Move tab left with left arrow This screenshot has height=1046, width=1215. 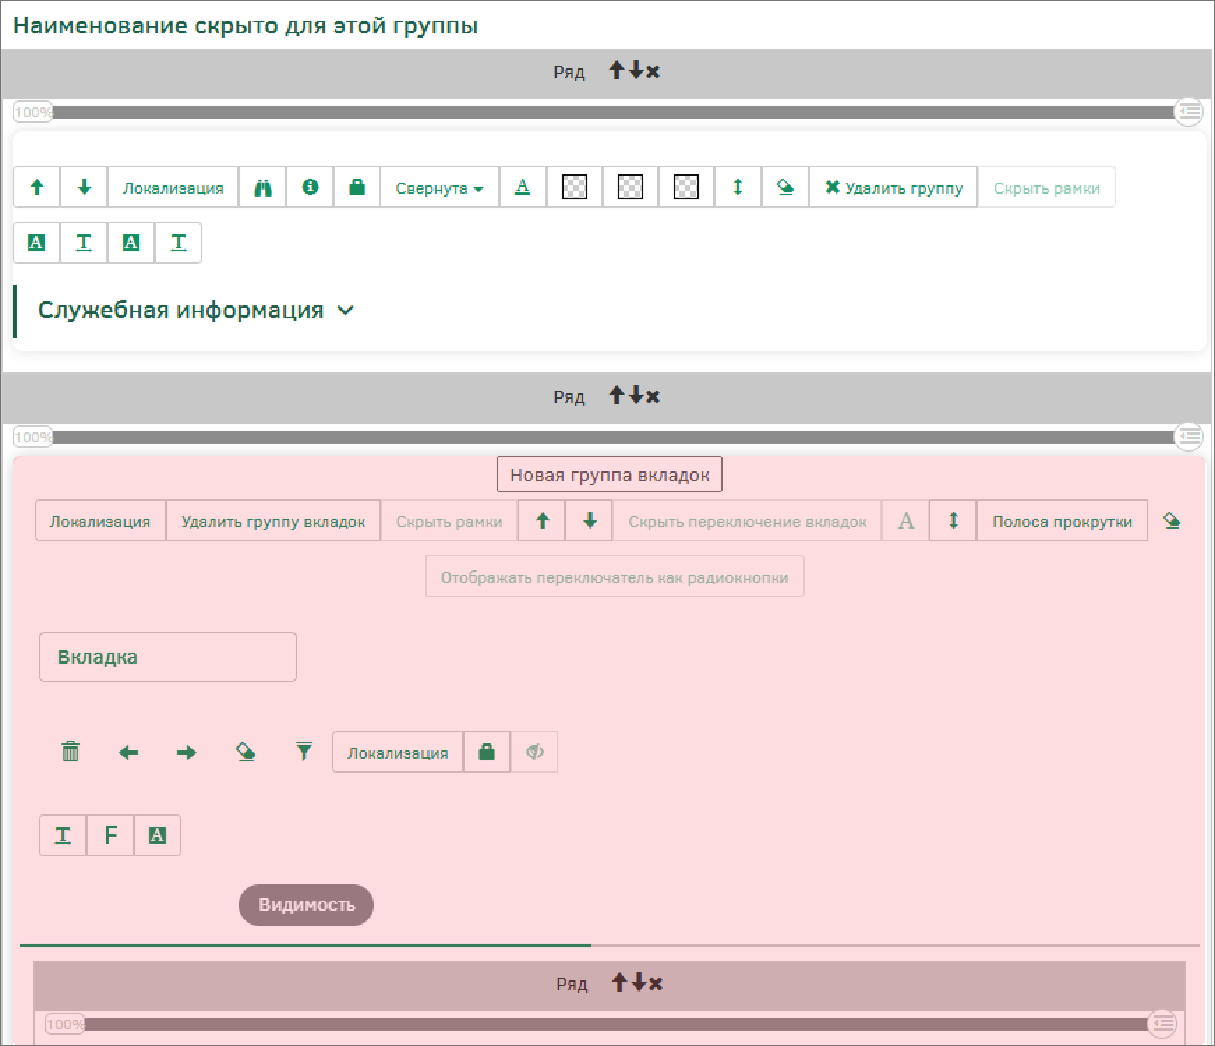click(128, 752)
